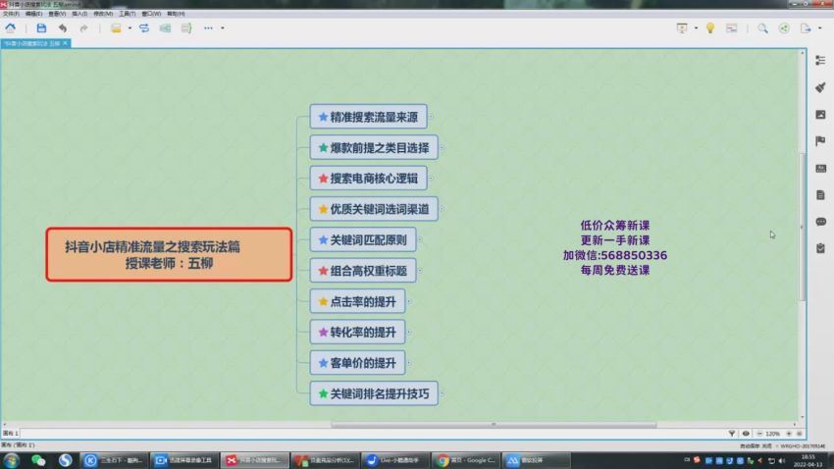
Task: Open the 插入(I) menu
Action: point(79,14)
